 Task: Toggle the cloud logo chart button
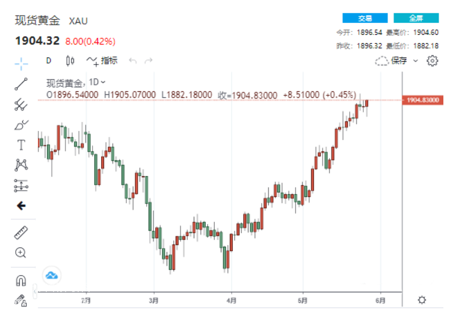click(x=52, y=276)
